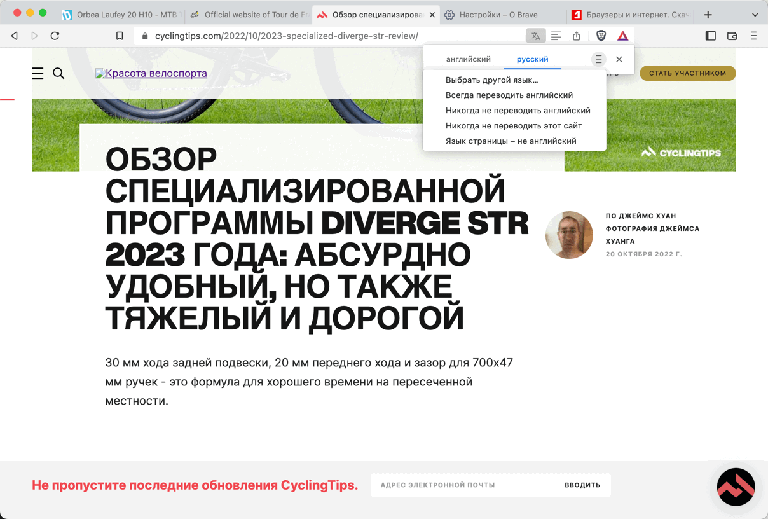The image size is (768, 519).
Task: Choose Никогда не переводить английский
Action: point(514,111)
